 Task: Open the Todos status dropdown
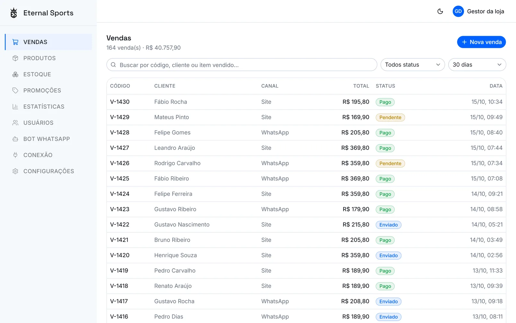[412, 65]
